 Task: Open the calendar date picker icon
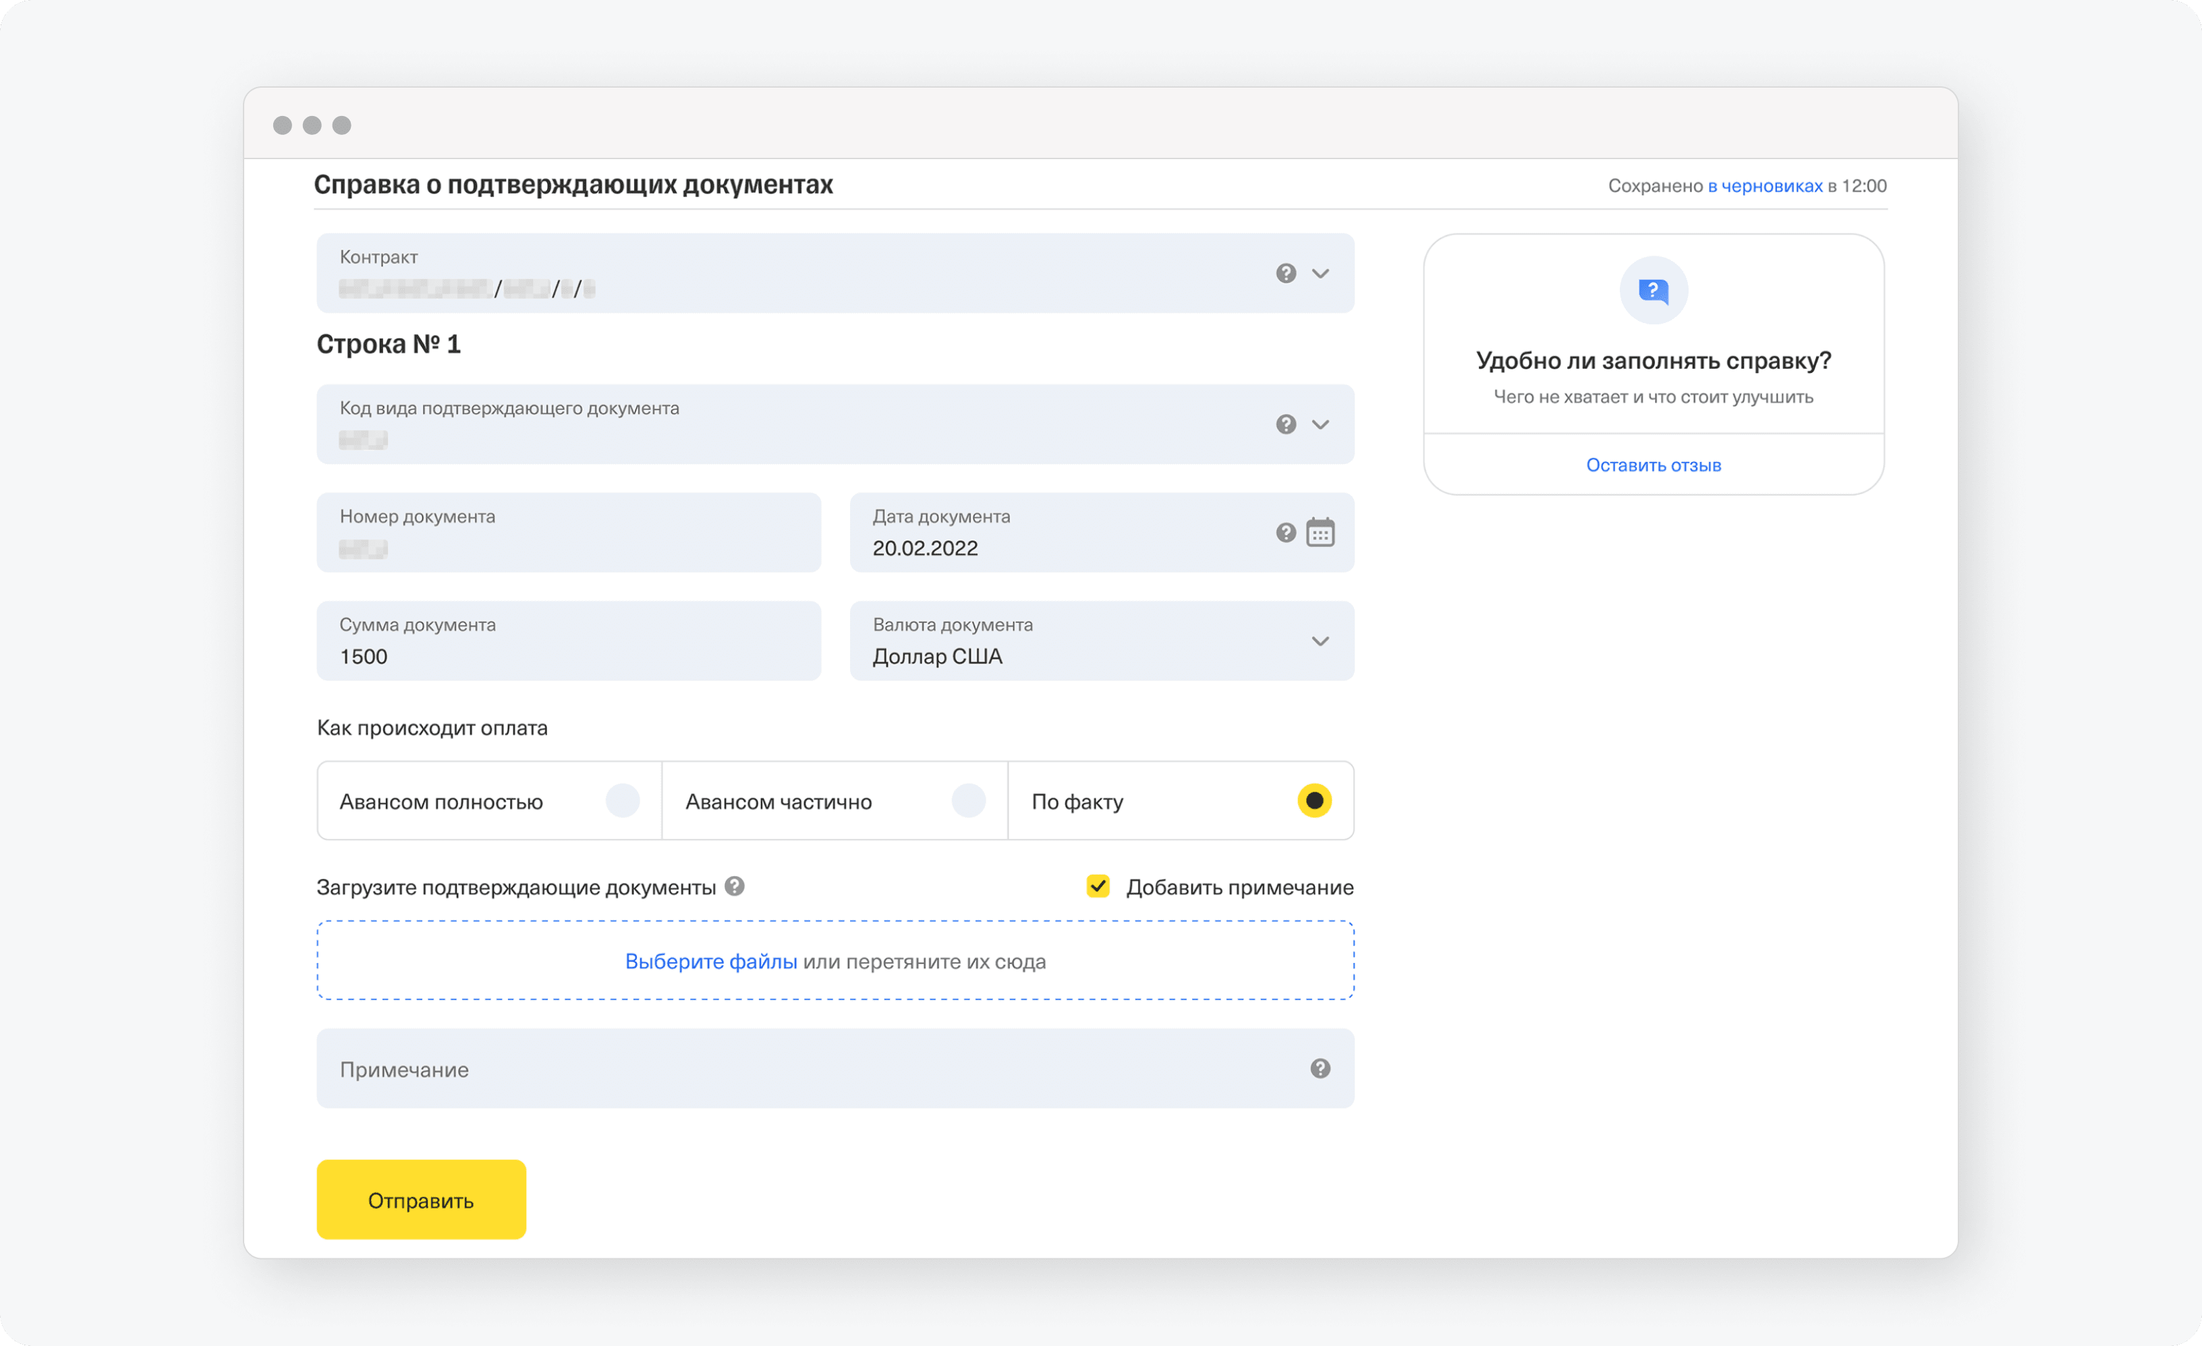coord(1320,532)
